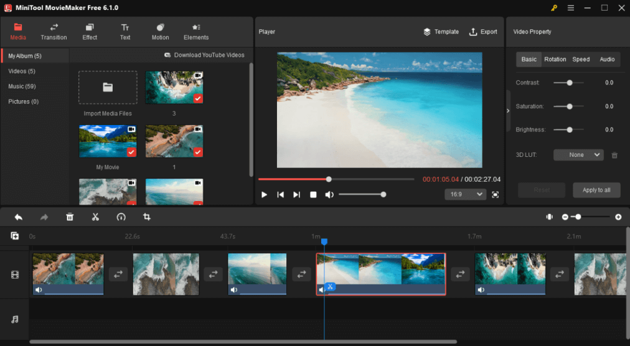Open the upgrade key icon in title bar
The height and width of the screenshot is (346, 630).
(x=554, y=7)
